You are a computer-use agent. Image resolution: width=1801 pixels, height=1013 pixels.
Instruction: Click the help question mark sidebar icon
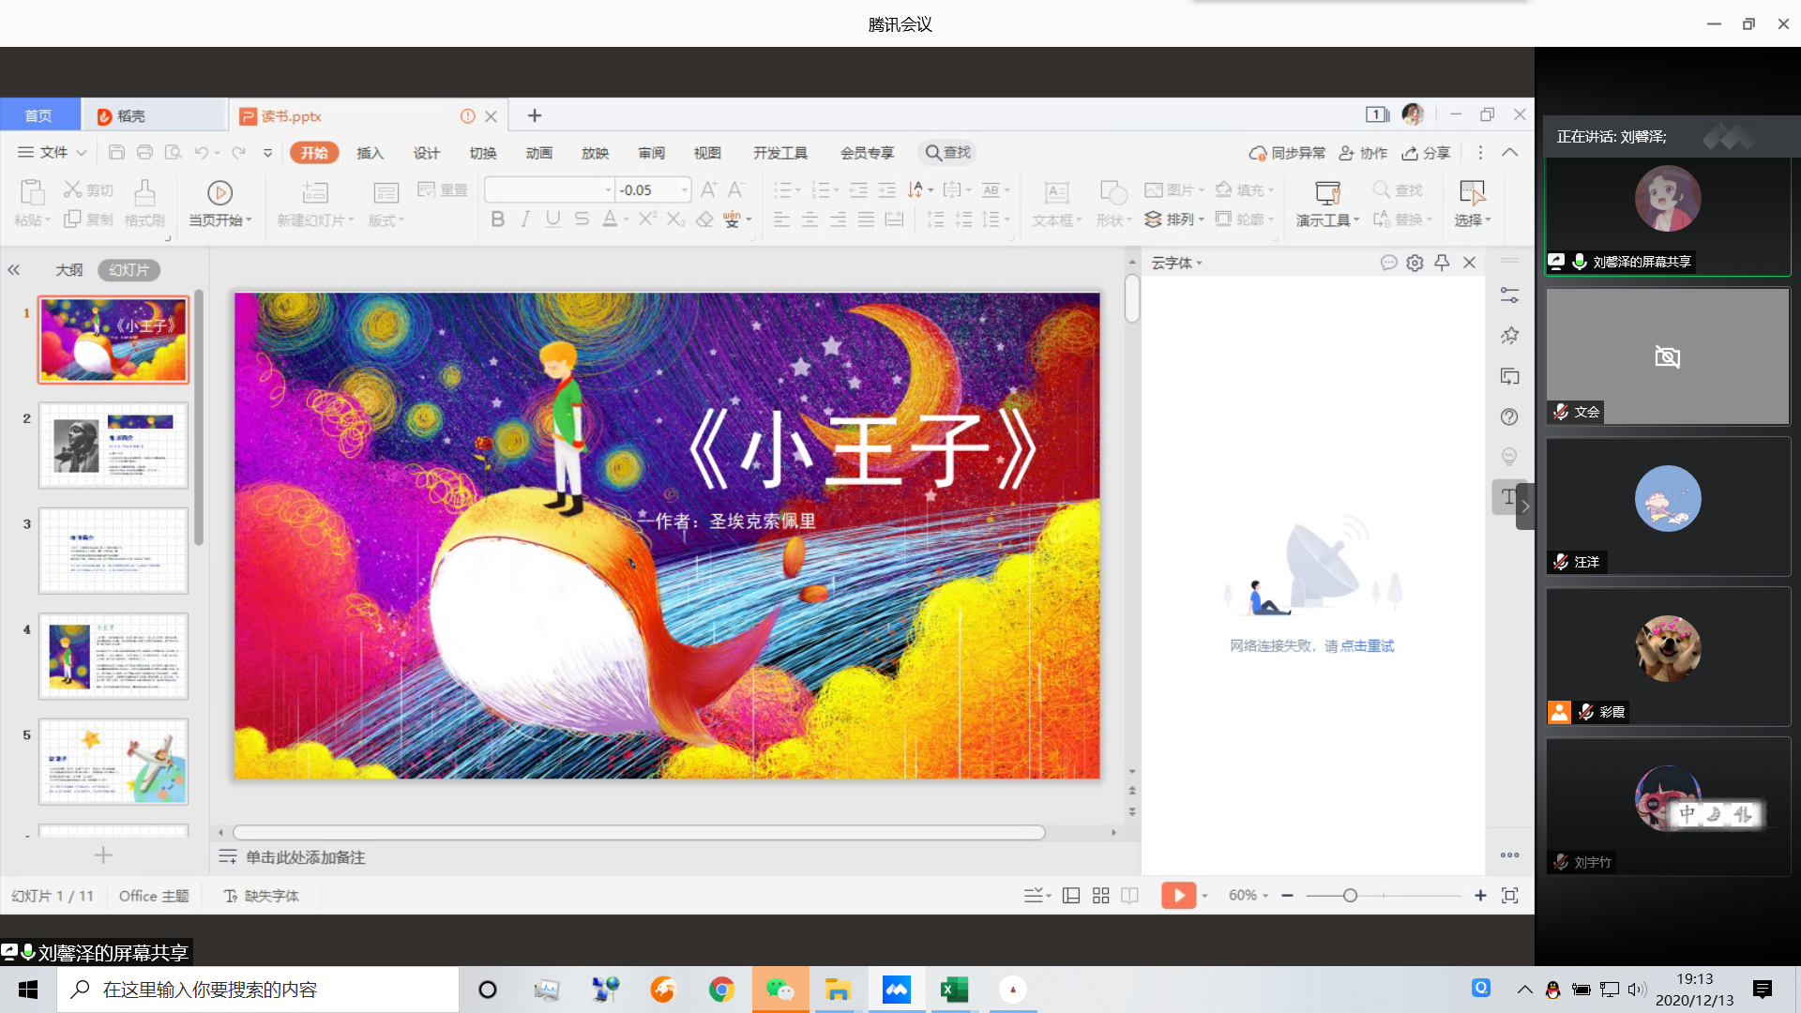[1509, 416]
